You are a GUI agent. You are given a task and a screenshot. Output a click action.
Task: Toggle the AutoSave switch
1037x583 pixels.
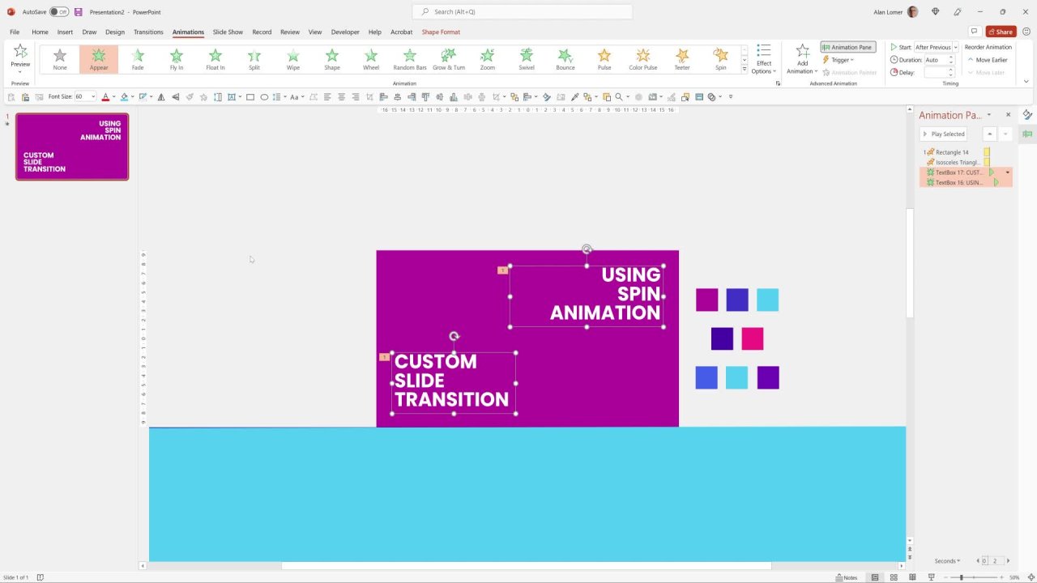pyautogui.click(x=58, y=12)
